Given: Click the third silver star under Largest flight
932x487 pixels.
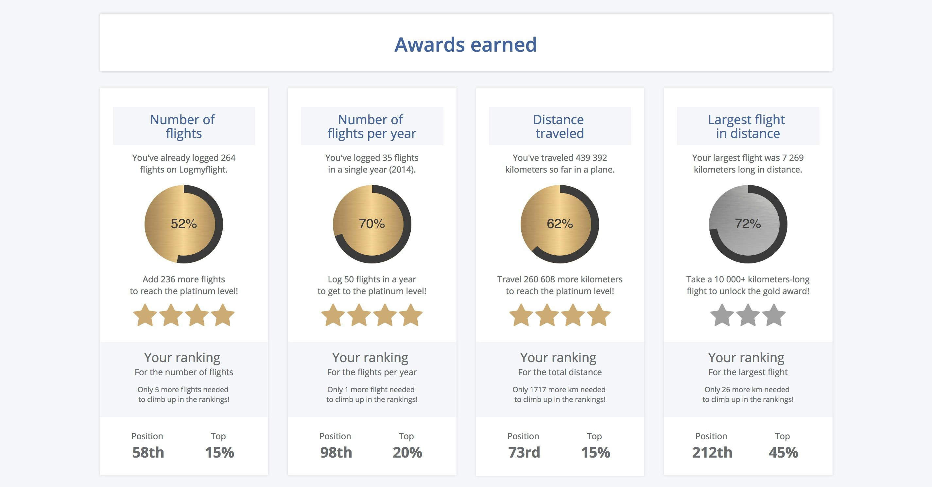Looking at the screenshot, I should (774, 315).
